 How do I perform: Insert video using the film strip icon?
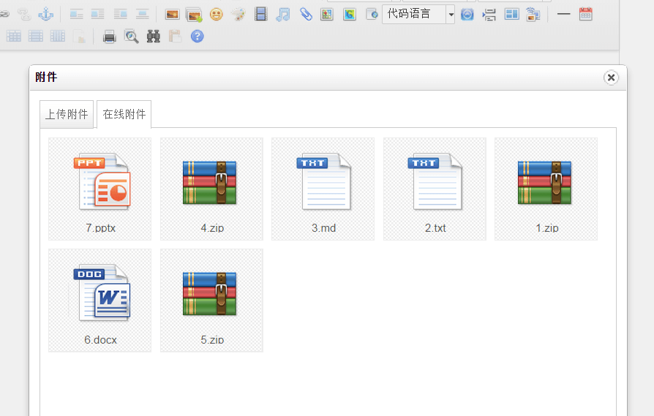[x=261, y=15]
